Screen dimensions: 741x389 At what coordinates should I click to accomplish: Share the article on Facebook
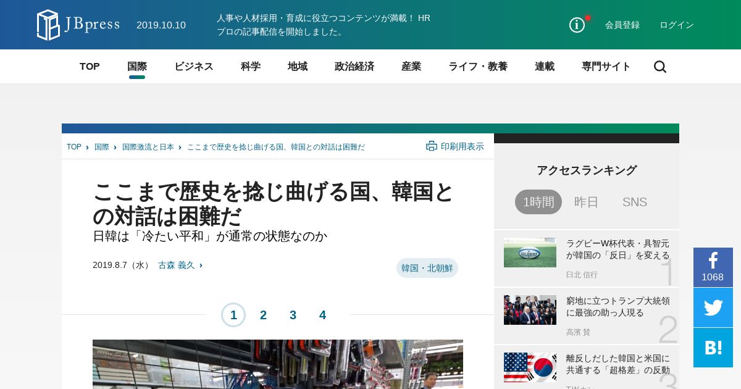713,267
